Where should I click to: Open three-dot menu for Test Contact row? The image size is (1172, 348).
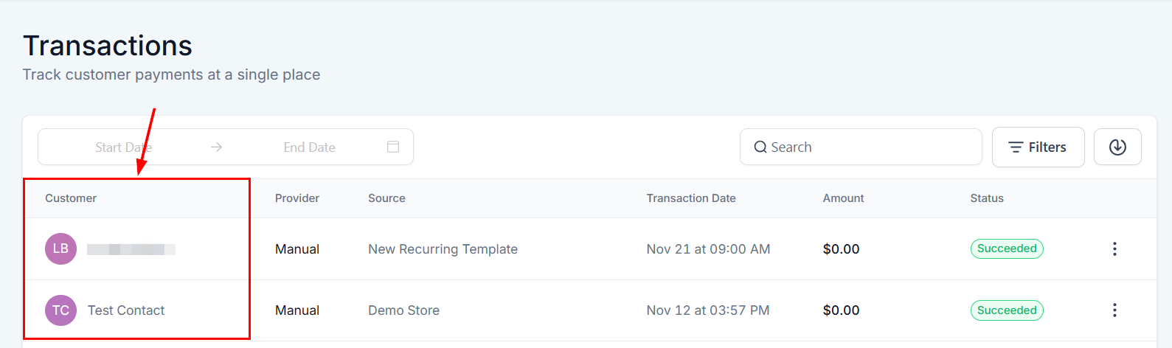tap(1114, 310)
